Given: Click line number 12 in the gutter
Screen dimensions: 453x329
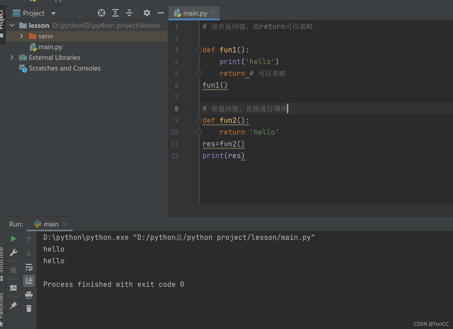Looking at the screenshot, I should (x=175, y=156).
